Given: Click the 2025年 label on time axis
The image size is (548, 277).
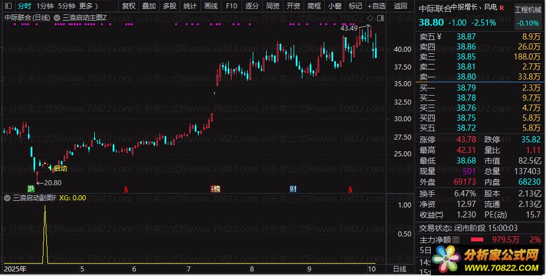Looking at the screenshot, I should click(15, 269).
